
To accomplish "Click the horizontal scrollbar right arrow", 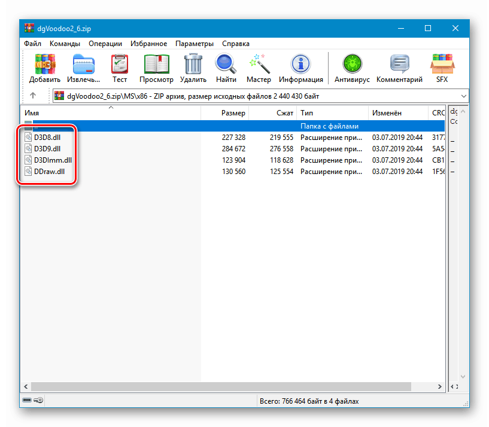I will [x=440, y=386].
